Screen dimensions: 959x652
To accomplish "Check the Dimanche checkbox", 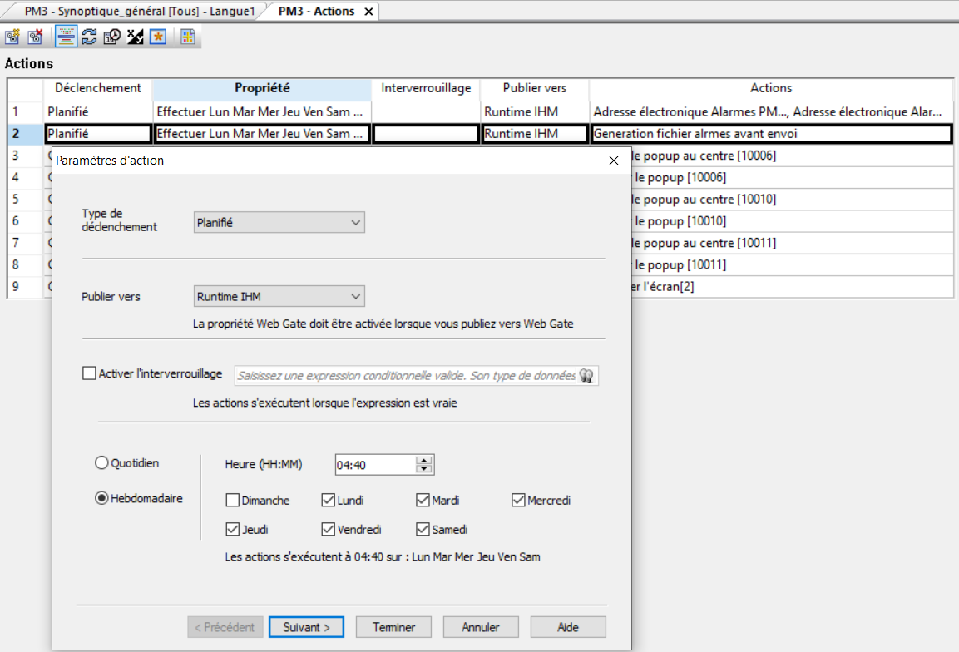I will point(232,501).
